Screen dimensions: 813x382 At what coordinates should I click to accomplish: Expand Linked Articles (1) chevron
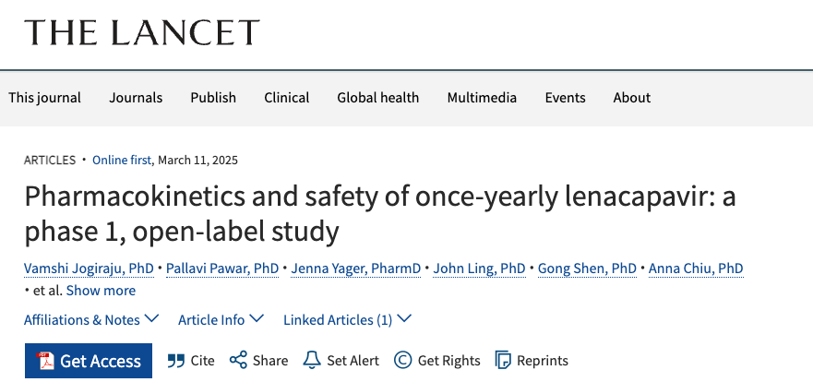click(403, 318)
